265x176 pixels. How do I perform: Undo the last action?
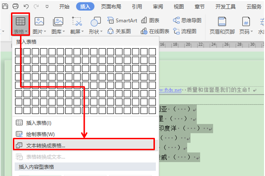tap(26, 6)
